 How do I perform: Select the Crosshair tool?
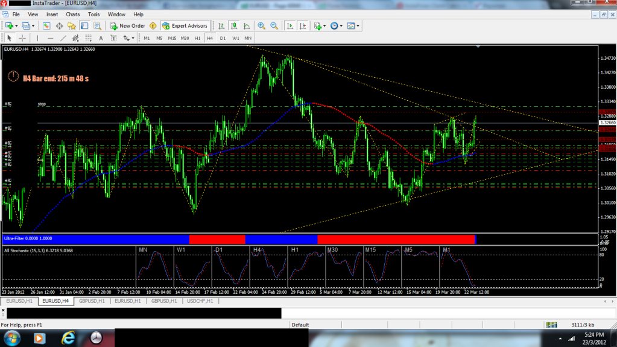(x=22, y=38)
